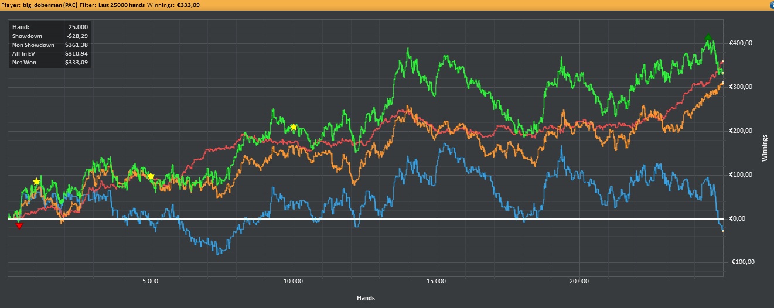Click the Showdown row in the legend box
Image resolution: width=774 pixels, height=308 pixels.
click(x=50, y=36)
